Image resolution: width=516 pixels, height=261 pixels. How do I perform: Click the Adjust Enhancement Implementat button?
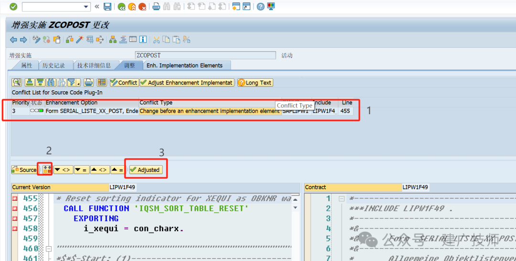[x=187, y=83]
